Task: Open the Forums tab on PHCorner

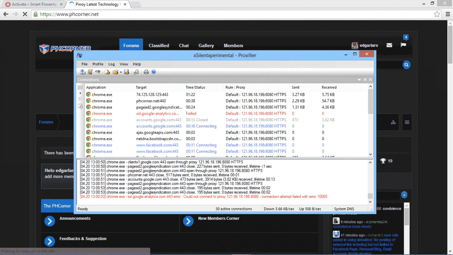Action: tap(131, 45)
